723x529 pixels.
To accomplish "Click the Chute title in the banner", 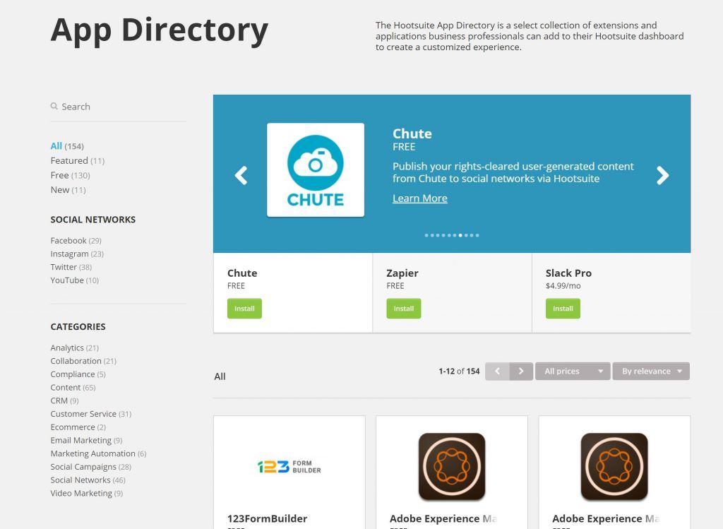I will click(412, 133).
